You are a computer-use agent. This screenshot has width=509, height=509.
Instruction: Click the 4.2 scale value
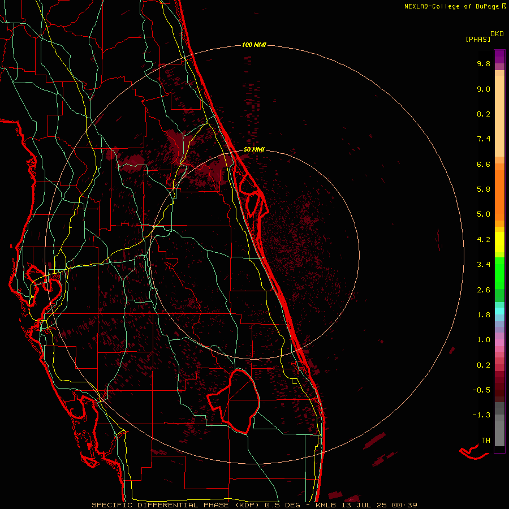tap(484, 240)
